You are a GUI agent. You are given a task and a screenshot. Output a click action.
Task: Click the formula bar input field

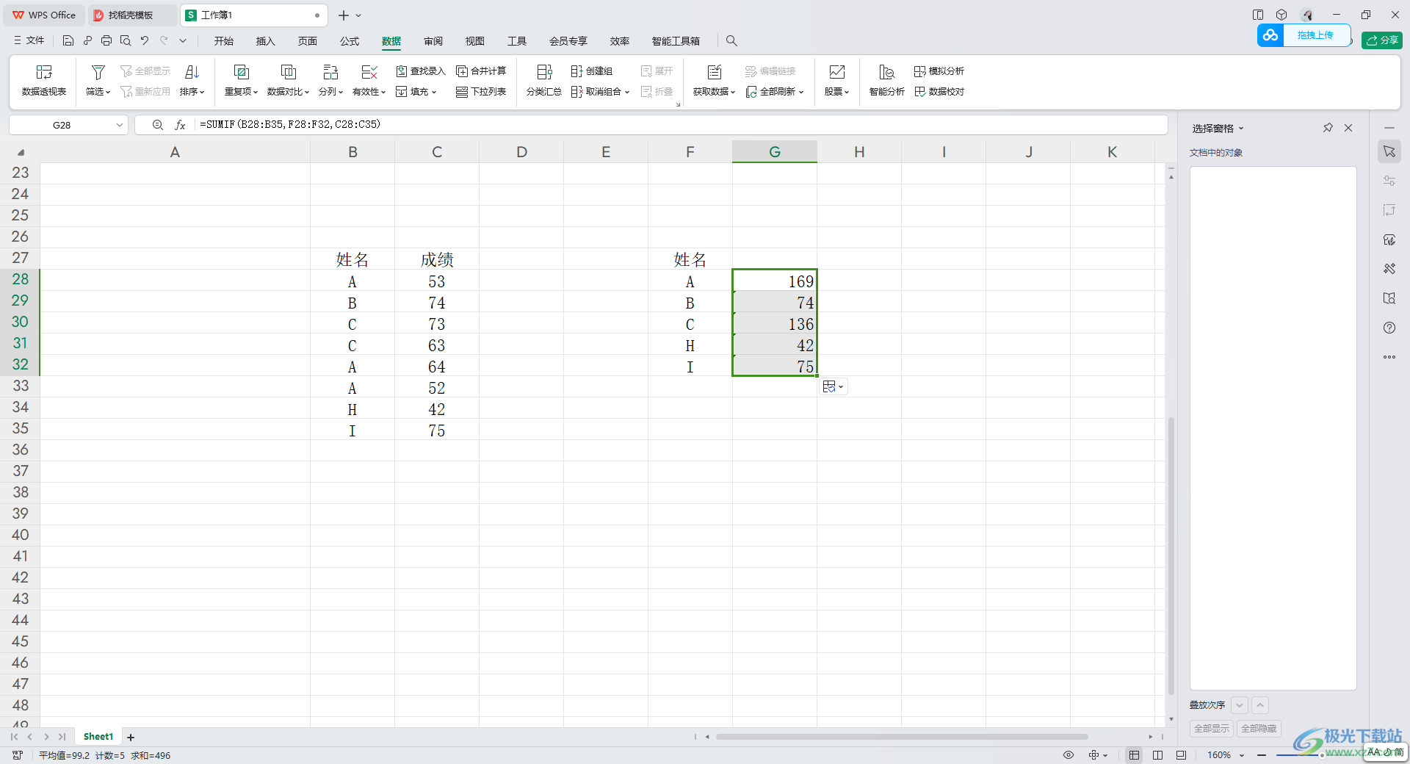tap(681, 125)
